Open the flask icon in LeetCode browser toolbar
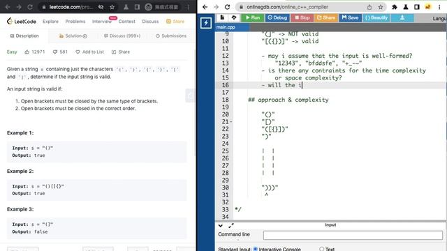 point(126,7)
